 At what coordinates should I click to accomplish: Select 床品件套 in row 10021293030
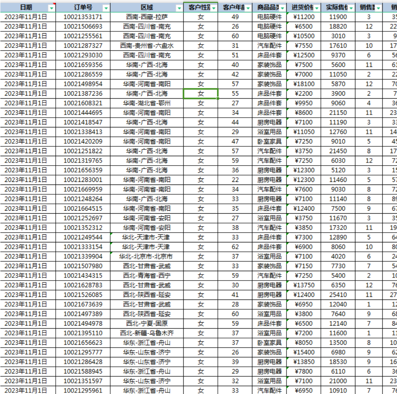coord(269,55)
